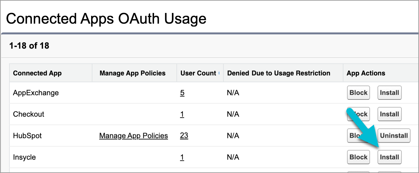Click Install button for Insycle
The height and width of the screenshot is (173, 419).
click(389, 157)
